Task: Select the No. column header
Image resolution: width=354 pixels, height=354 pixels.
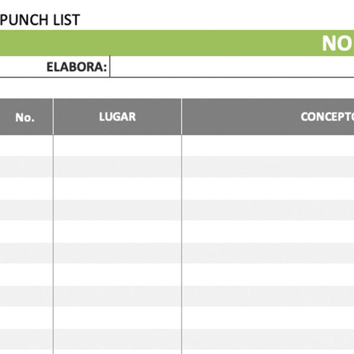Action: 25,117
